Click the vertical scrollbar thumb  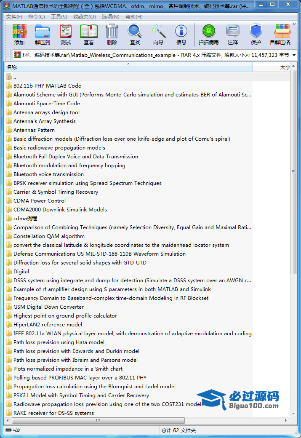293,172
